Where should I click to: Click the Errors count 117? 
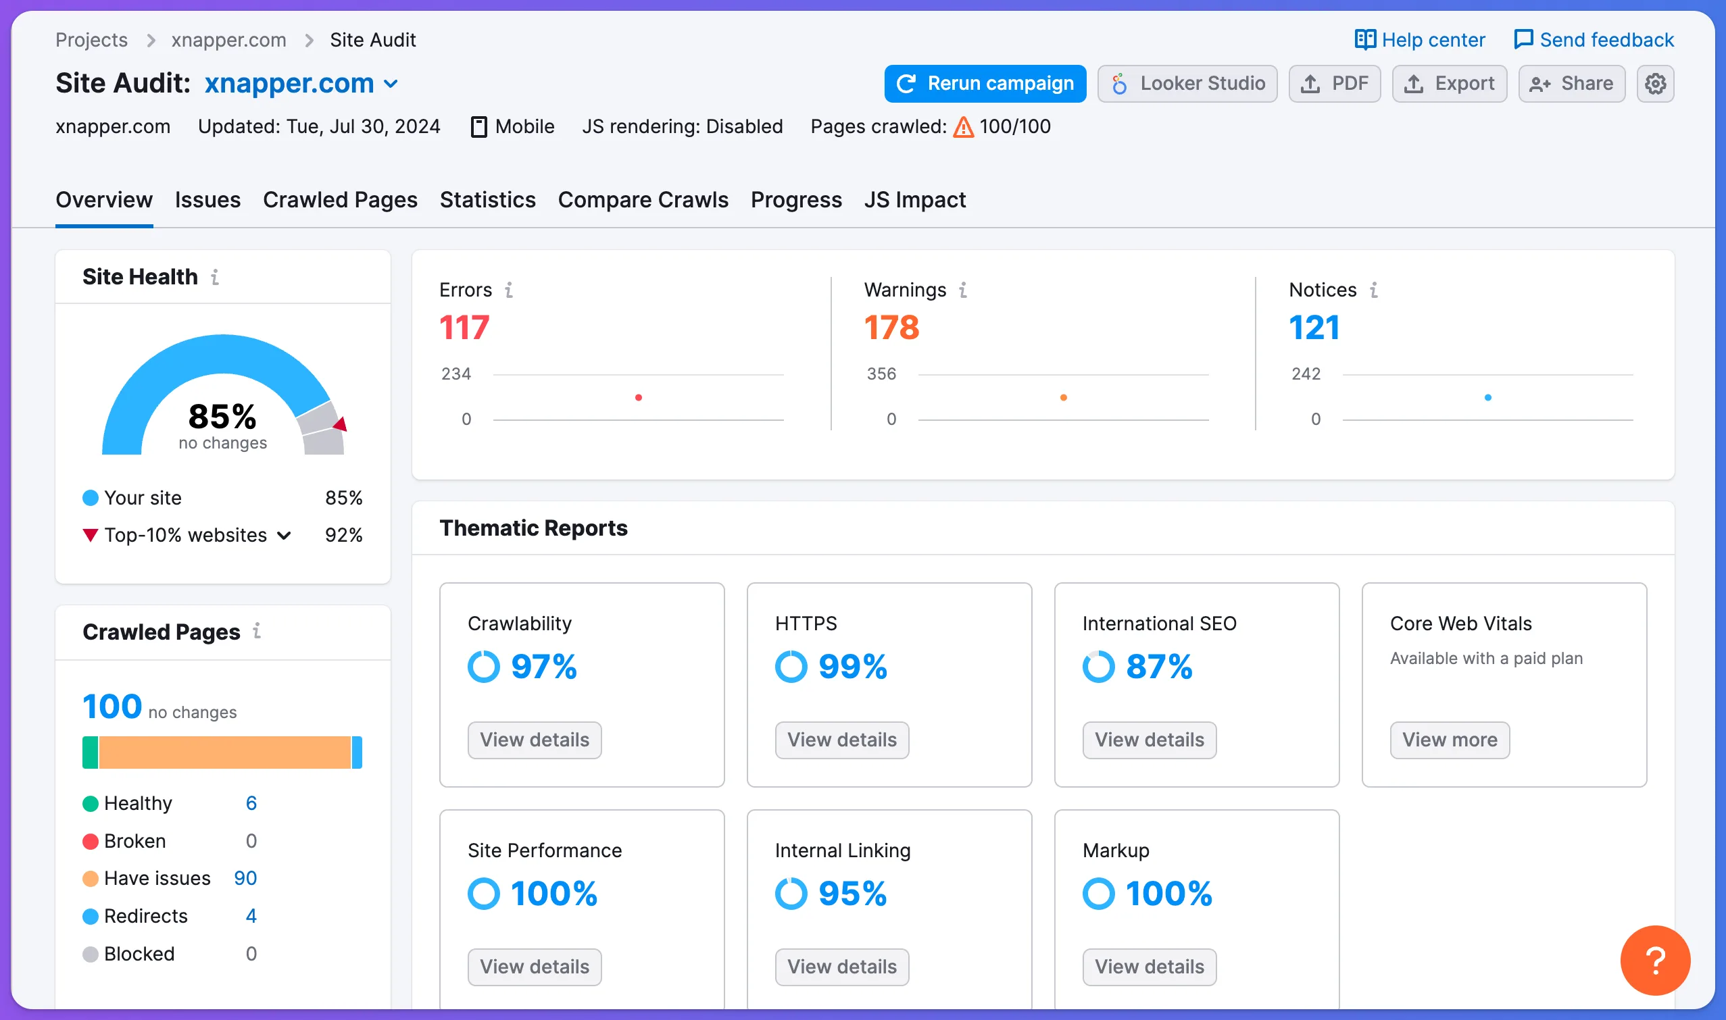pyautogui.click(x=464, y=327)
